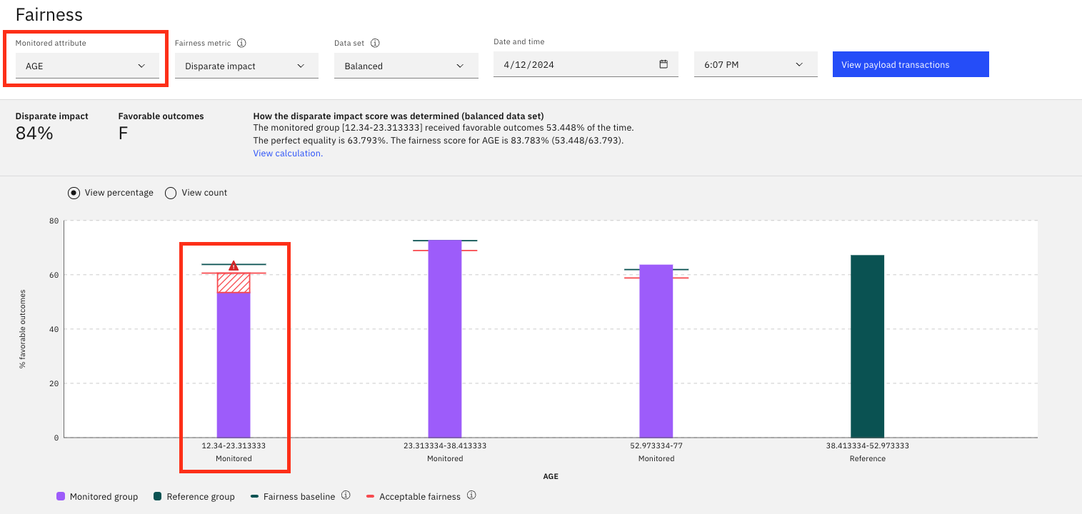
Task: Click the Fairness page heading
Action: coord(49,14)
